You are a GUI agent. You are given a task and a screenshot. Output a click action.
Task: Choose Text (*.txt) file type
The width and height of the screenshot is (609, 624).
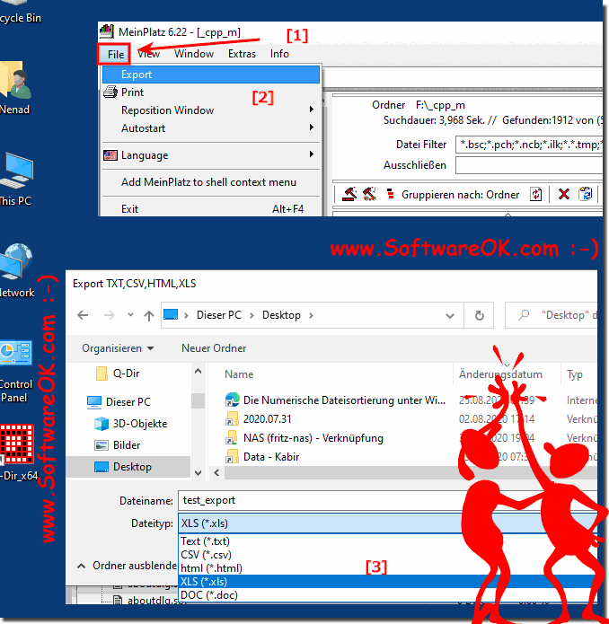click(320, 541)
